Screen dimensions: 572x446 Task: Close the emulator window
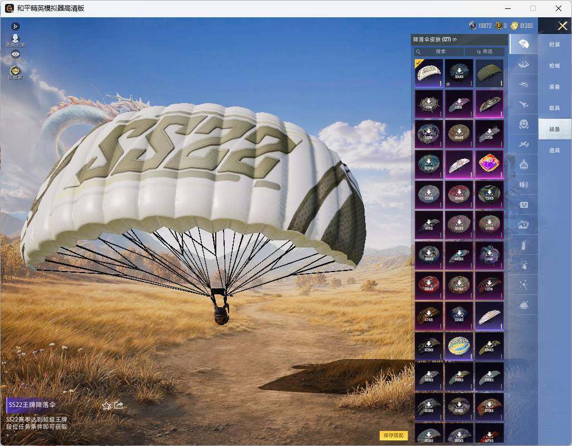pos(559,8)
